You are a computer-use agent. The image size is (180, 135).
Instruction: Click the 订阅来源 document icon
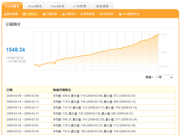pyautogui.click(x=44, y=14)
